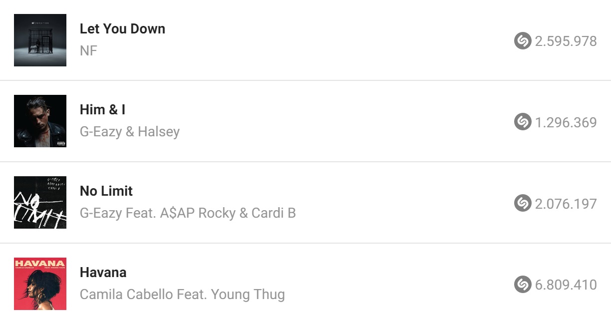The width and height of the screenshot is (611, 324).
Task: Open Camila Cabello Feat. Young Thug artist
Action: click(x=182, y=295)
